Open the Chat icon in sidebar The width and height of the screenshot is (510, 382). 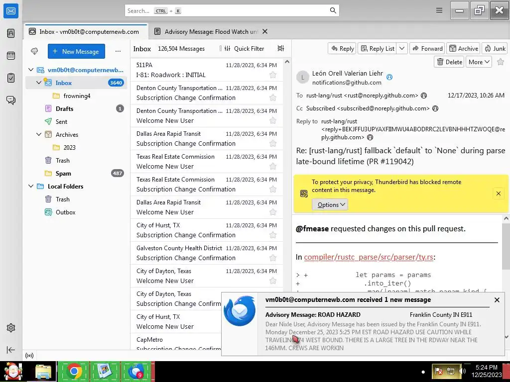[11, 100]
